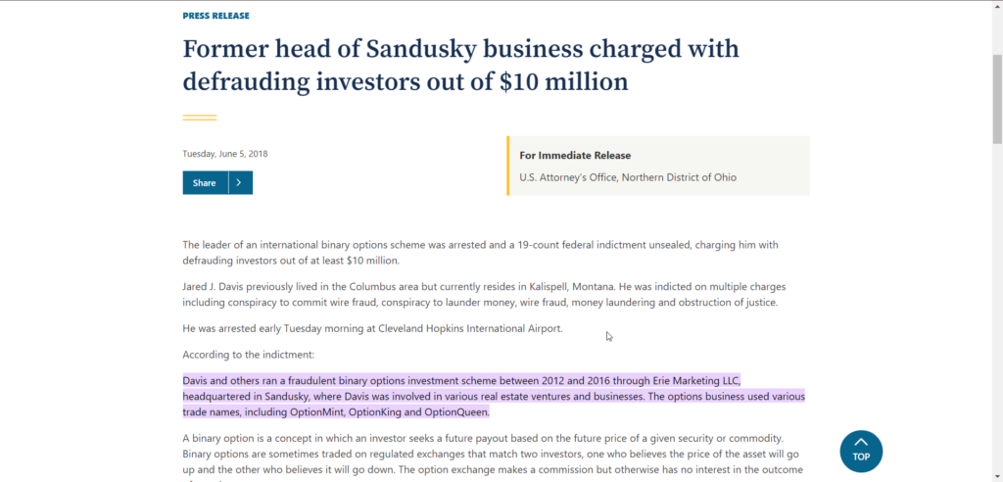This screenshot has height=482, width=1003.
Task: Click the yellow accent bar beside For Immediate Release
Action: [508, 166]
